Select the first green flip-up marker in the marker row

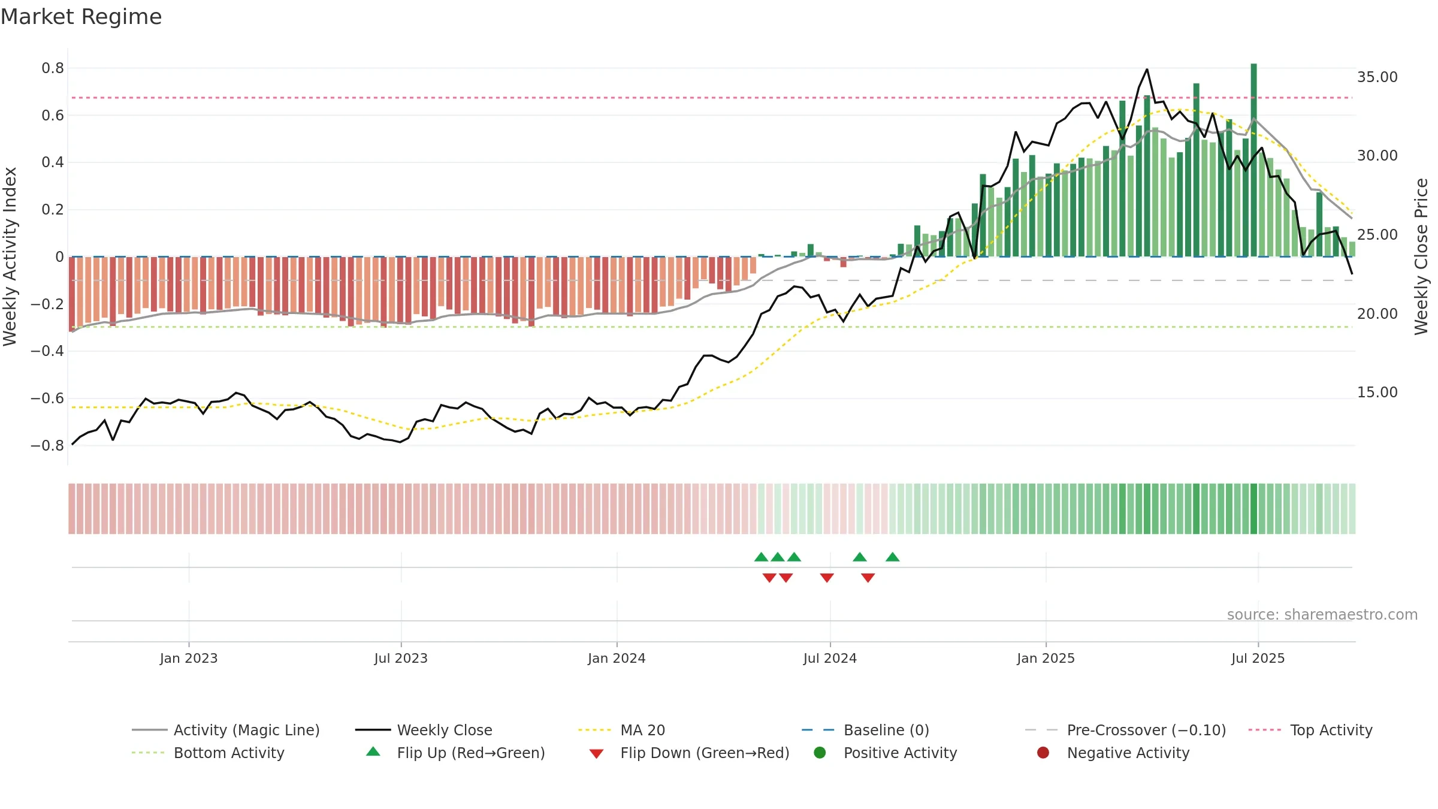pos(762,557)
